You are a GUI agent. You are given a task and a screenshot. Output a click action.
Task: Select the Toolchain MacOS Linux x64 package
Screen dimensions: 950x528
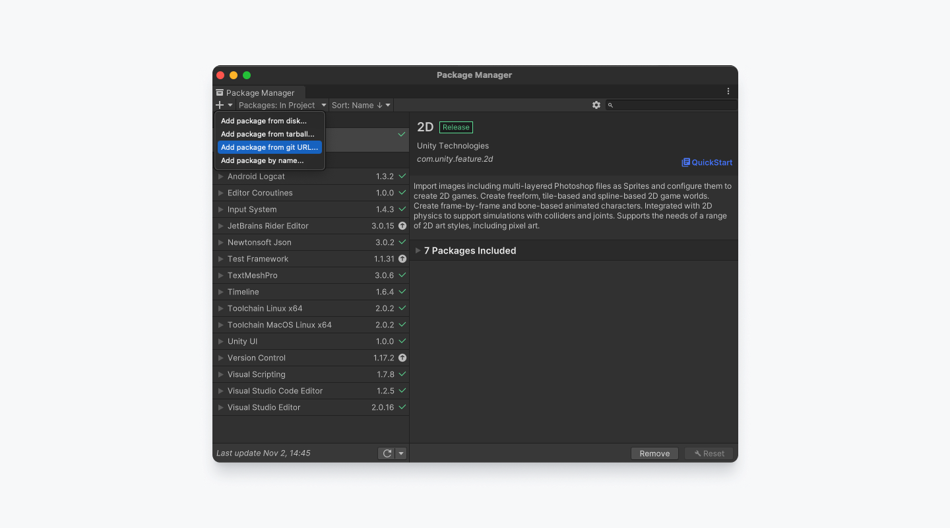[311, 325]
